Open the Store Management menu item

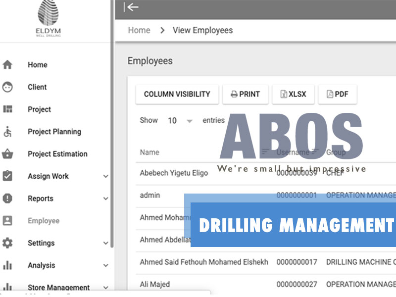(58, 287)
